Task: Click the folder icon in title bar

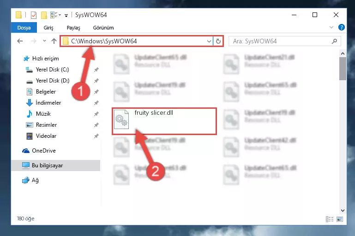Action: [19, 15]
